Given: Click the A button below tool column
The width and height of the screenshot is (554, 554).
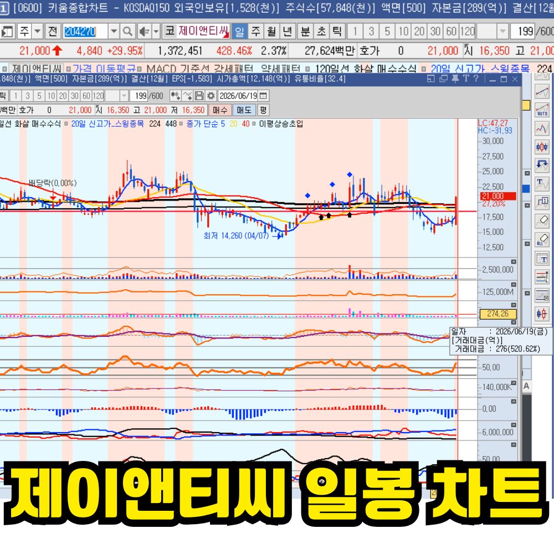Looking at the screenshot, I should [x=526, y=386].
